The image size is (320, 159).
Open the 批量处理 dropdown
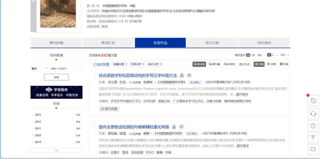120,64
